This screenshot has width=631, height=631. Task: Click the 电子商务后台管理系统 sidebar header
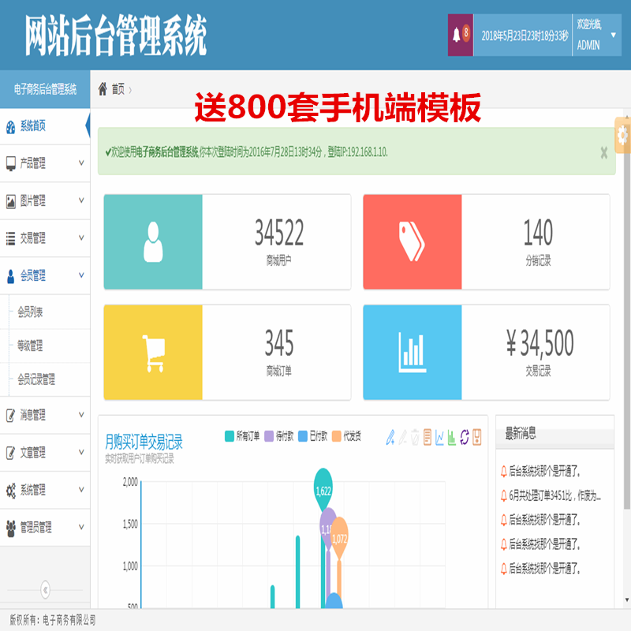45,89
